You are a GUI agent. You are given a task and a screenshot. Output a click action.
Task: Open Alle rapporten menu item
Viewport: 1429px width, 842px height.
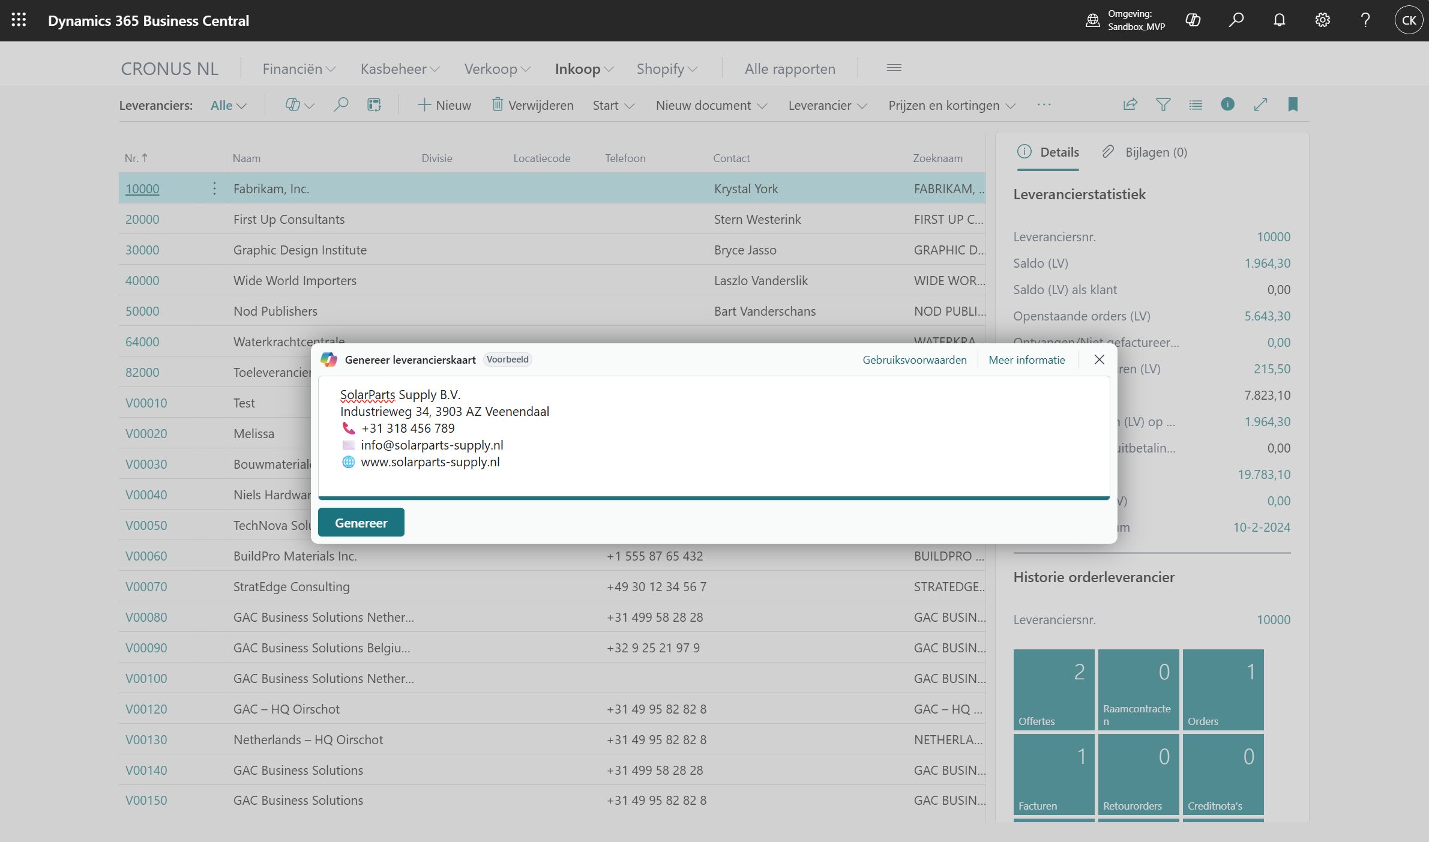point(789,69)
